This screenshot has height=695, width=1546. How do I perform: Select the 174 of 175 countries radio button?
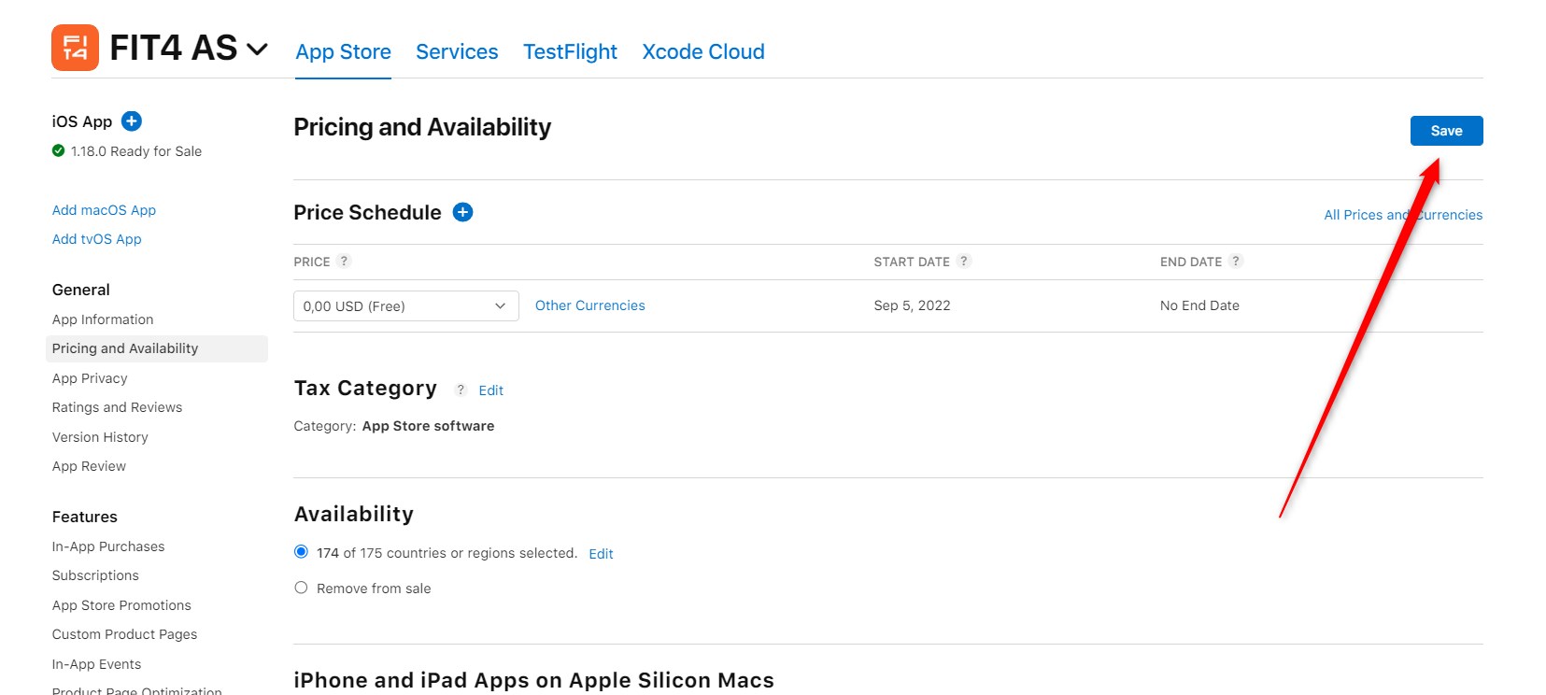[x=301, y=552]
